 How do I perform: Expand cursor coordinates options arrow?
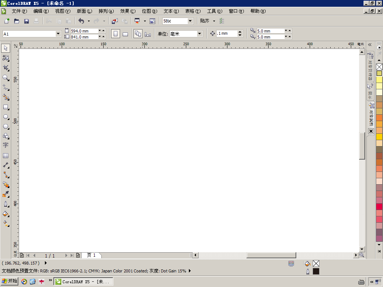click(x=46, y=263)
